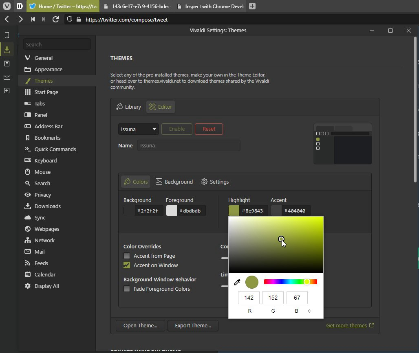Click the red Reset button
Viewport: 419px width, 353px height.
pos(209,129)
